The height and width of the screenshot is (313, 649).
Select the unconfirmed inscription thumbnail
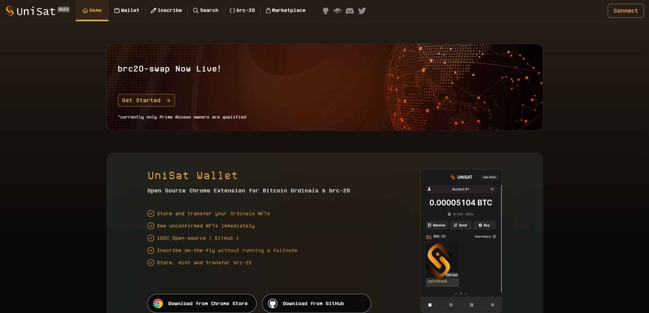[x=442, y=265]
